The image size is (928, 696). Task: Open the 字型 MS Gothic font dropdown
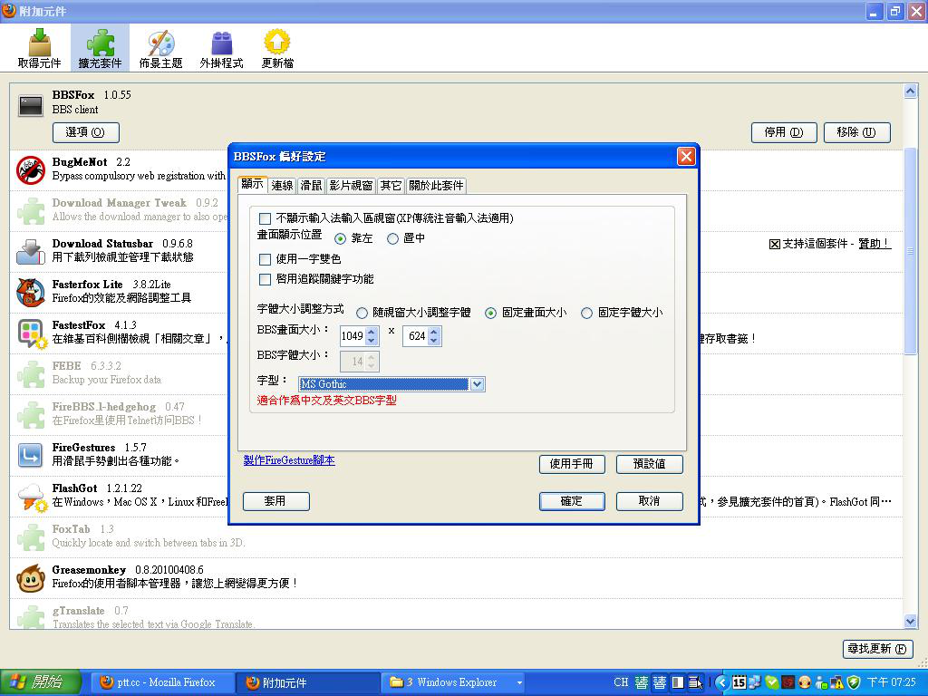[477, 384]
